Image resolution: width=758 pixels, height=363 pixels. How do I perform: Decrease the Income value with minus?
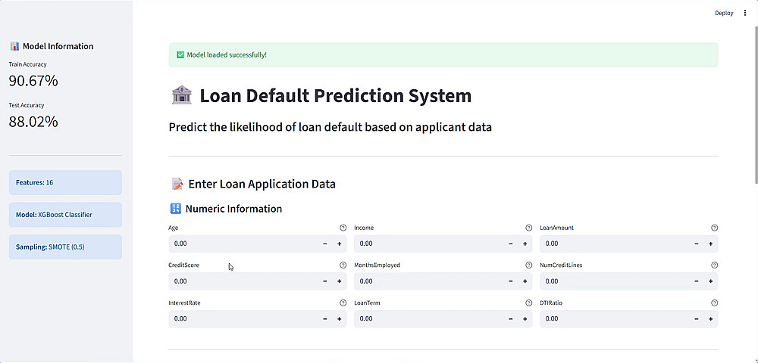click(x=511, y=244)
